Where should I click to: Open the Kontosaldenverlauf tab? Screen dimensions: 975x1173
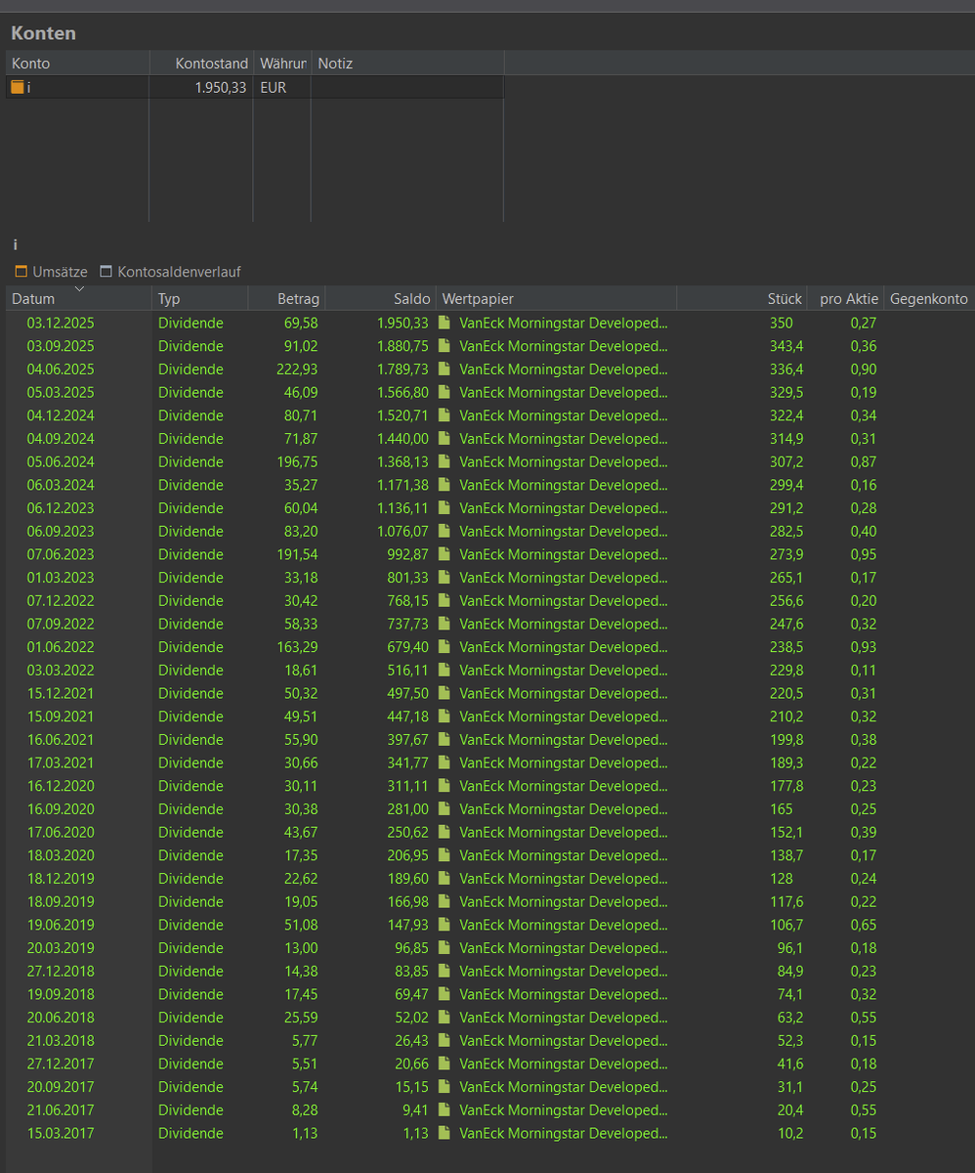(170, 272)
